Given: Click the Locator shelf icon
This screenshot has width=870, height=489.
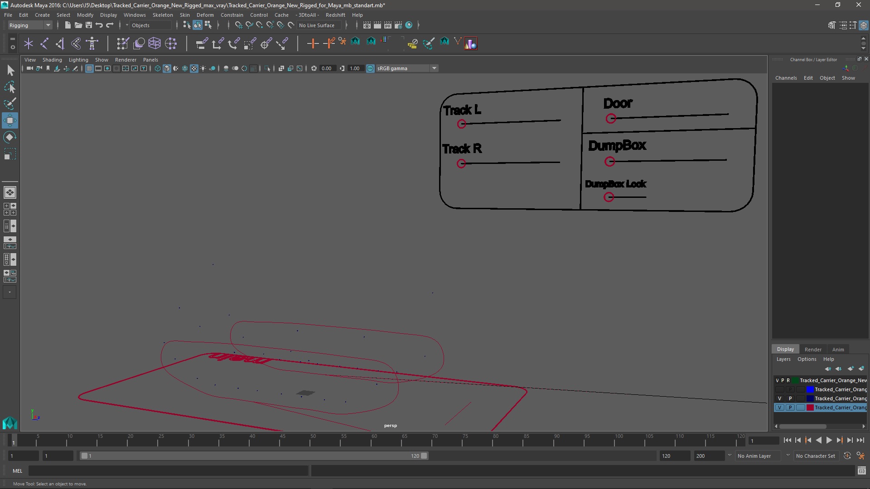Looking at the screenshot, I should (x=29, y=43).
